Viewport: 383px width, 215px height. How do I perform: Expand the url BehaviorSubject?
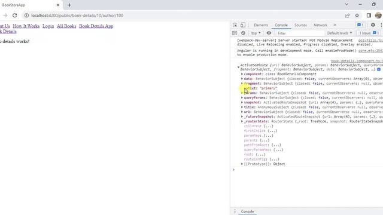pos(242,112)
